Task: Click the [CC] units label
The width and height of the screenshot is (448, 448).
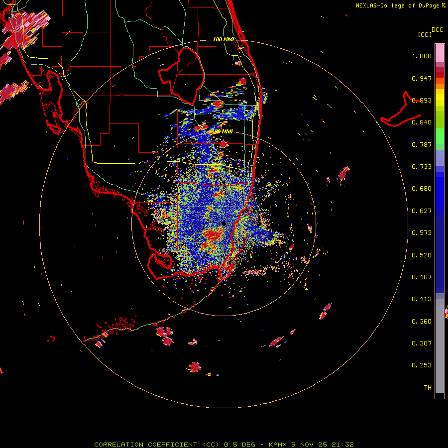Action: (425, 35)
